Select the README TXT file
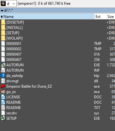This screenshot has width=115, height=131. tap(57, 108)
